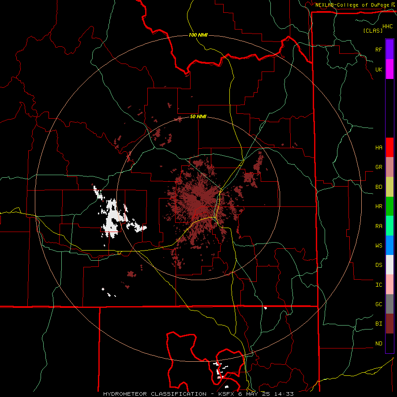Click the ND black legend swatch
The image size is (397, 397).
tap(390, 343)
